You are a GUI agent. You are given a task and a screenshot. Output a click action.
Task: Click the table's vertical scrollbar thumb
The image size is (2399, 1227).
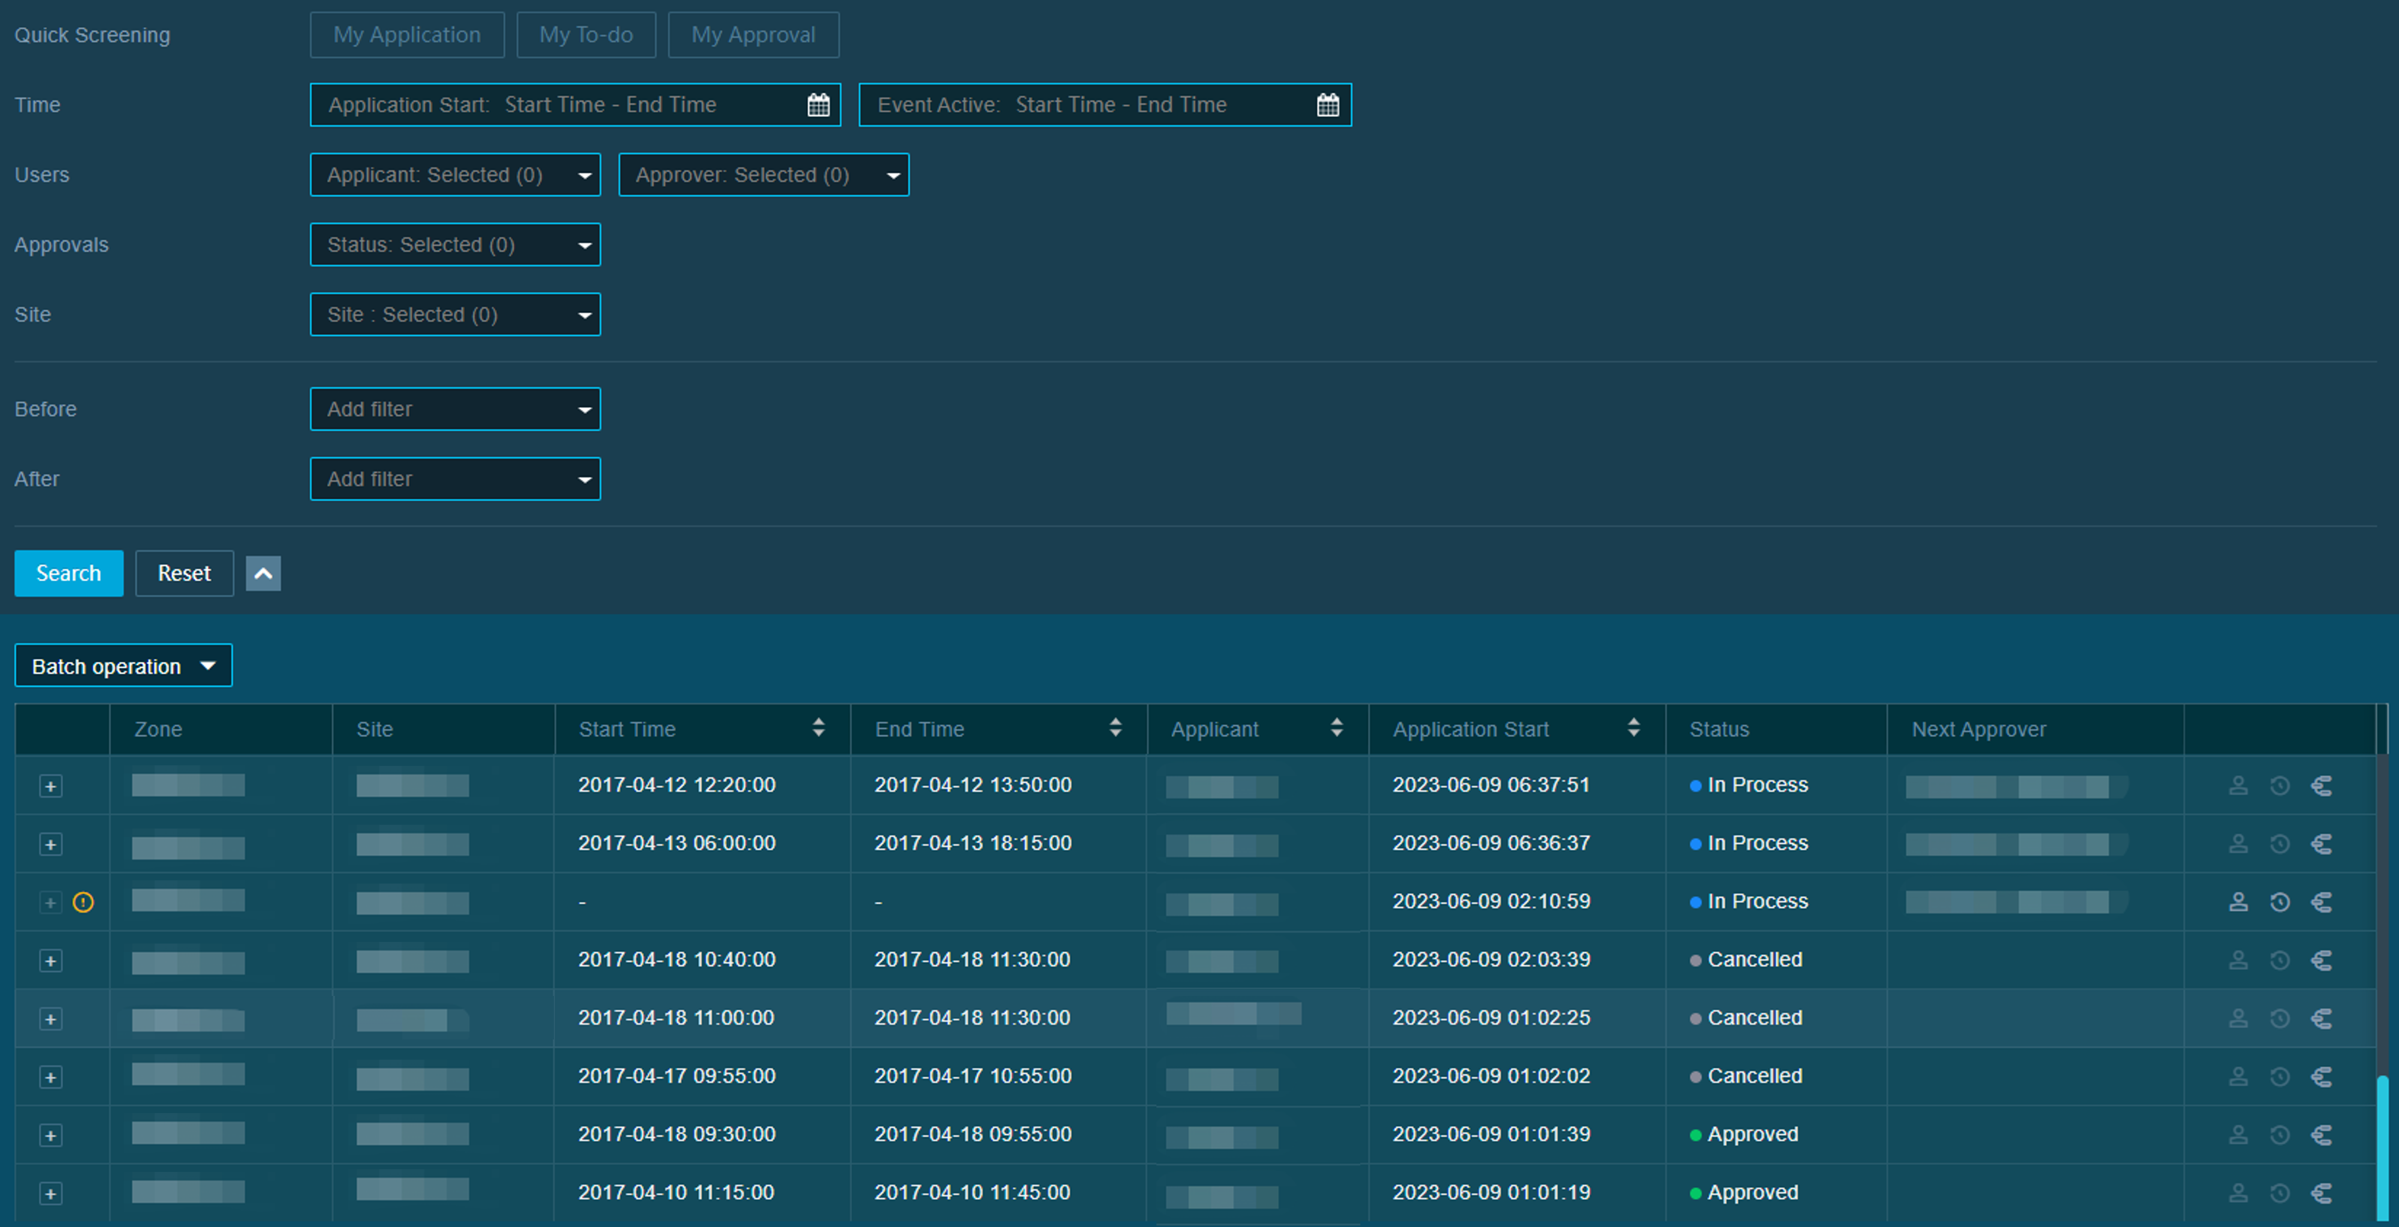[x=2382, y=1148]
